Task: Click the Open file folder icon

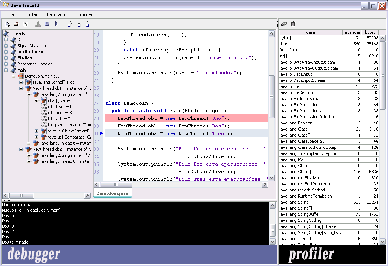Action: coord(16,24)
